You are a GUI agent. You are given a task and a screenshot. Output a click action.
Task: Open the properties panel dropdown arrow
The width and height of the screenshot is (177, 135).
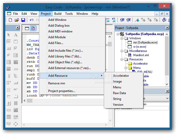168,98
